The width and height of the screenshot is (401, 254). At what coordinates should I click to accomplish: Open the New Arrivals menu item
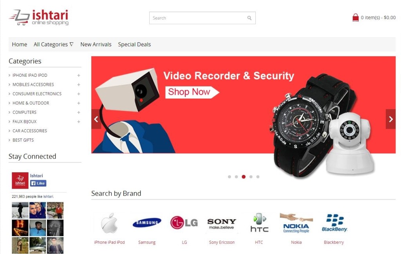96,45
